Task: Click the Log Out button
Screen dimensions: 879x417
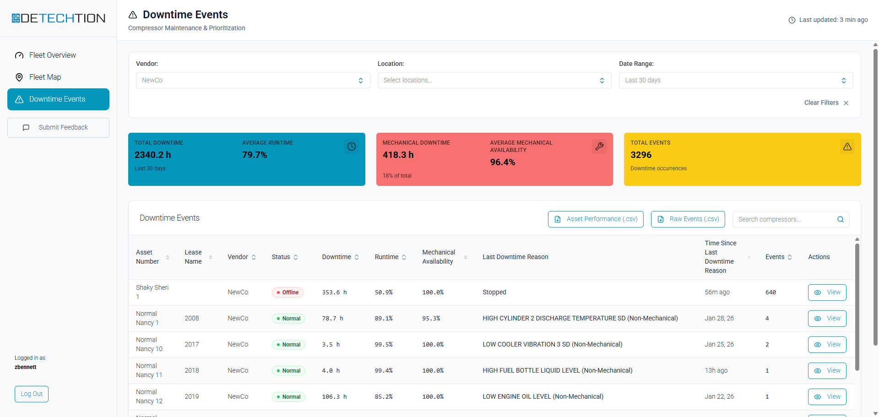Action: click(x=32, y=394)
